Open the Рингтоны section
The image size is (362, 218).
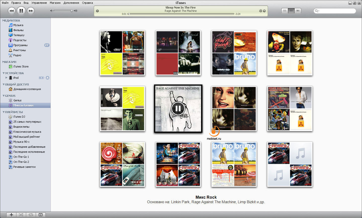click(x=19, y=50)
